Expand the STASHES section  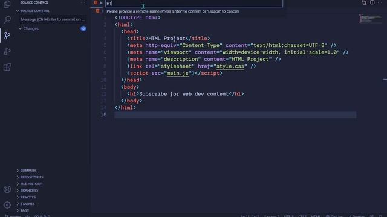(27, 204)
